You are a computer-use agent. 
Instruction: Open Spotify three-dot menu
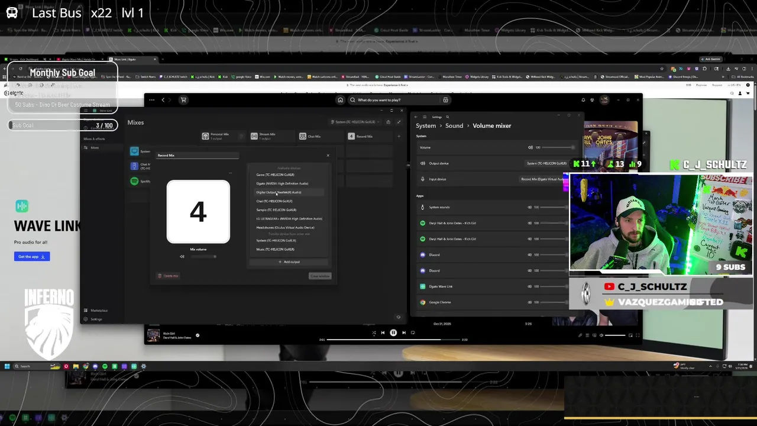tap(151, 100)
